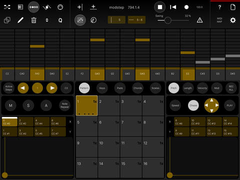
Task: Toggle the M mute button
Action: pos(10,105)
